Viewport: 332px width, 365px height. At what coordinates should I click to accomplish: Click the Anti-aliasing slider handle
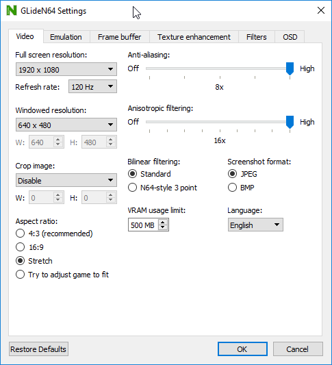[x=290, y=68]
